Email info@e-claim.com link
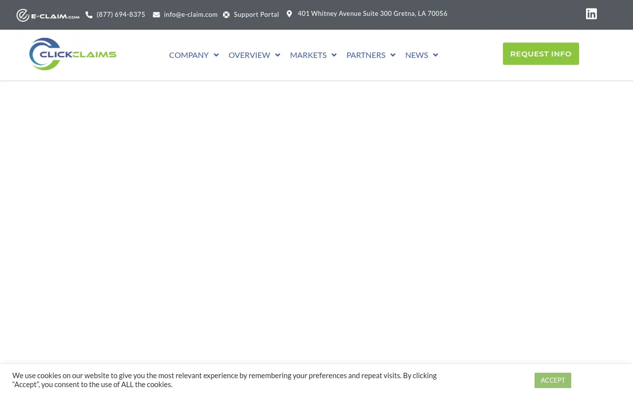Viewport: 633px width, 396px height. tap(191, 14)
